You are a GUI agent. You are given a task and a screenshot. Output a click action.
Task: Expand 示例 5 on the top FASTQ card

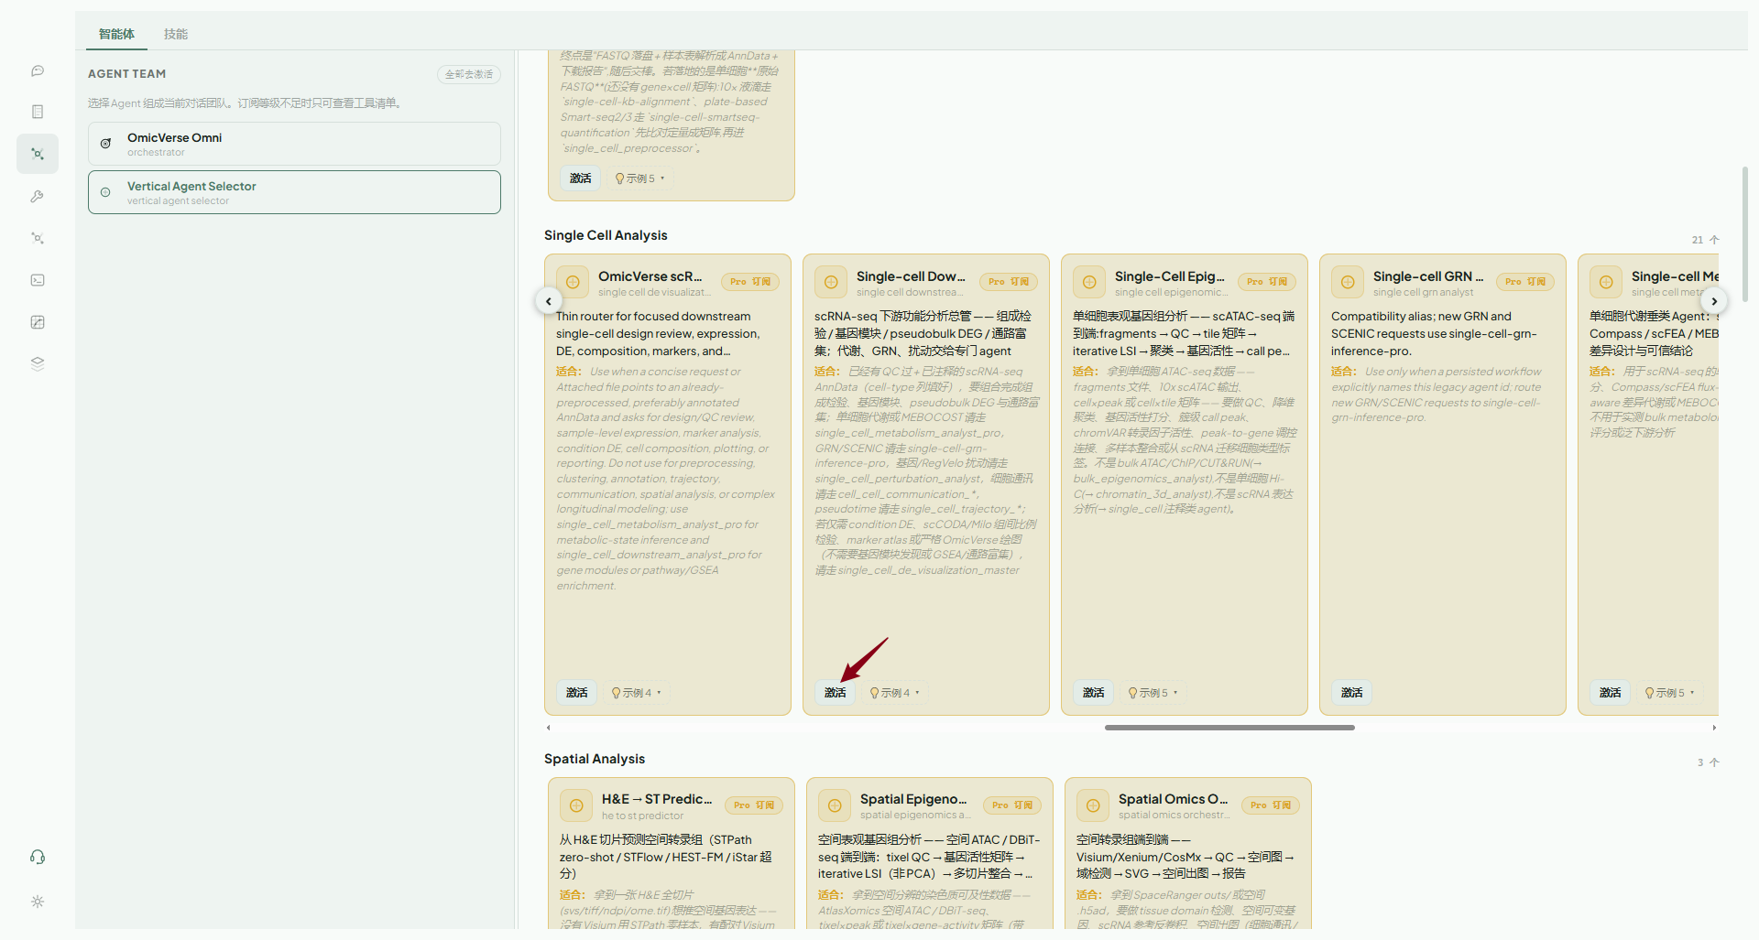point(639,178)
